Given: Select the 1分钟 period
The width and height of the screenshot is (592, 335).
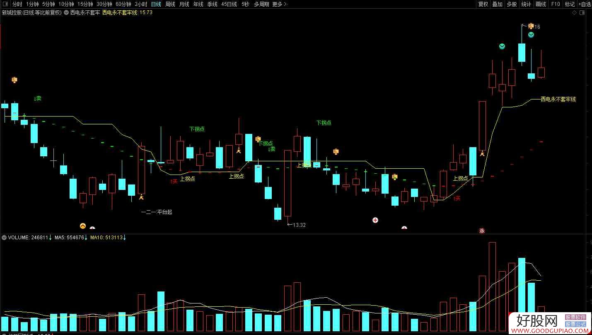Looking at the screenshot, I should [32, 4].
